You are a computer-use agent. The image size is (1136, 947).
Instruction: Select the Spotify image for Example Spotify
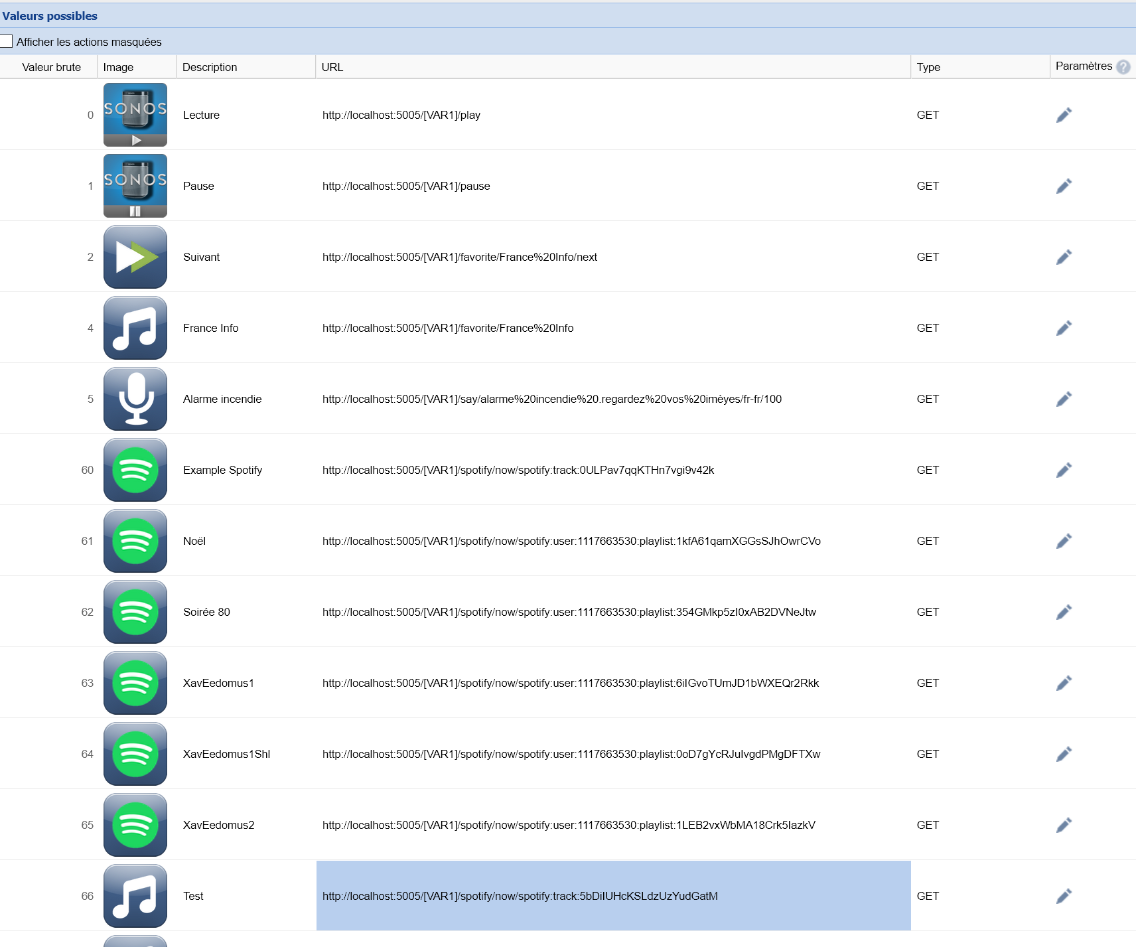(x=135, y=470)
